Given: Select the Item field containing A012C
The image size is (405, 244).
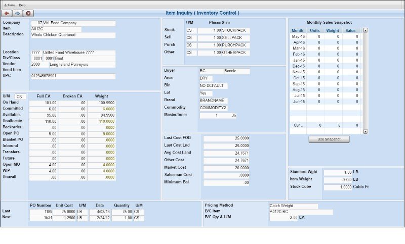Looking at the screenshot, I should tap(56, 29).
